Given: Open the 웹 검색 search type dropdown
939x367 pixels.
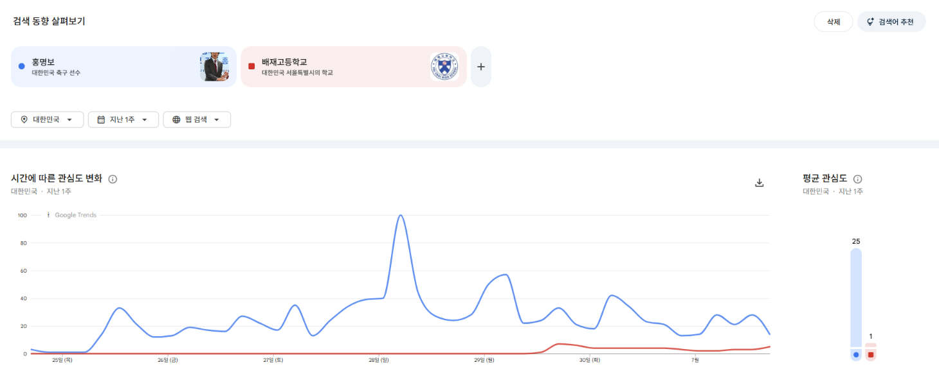Looking at the screenshot, I should [197, 119].
